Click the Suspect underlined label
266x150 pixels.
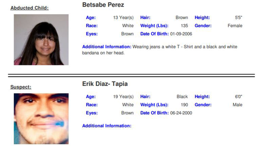(x=21, y=87)
